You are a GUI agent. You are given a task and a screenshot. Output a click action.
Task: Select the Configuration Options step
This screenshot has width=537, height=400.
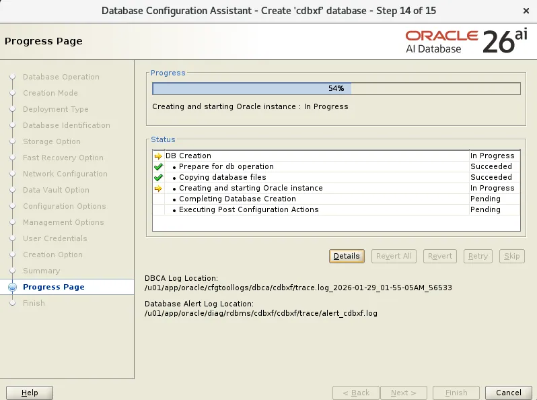pos(65,206)
